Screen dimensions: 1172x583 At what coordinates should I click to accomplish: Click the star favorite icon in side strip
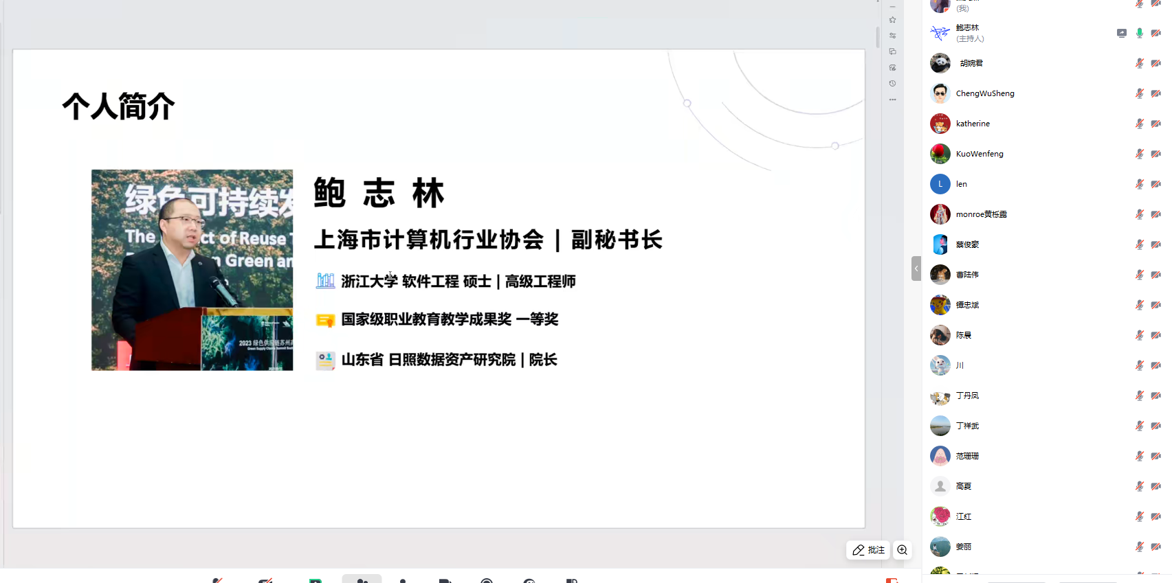pos(892,20)
